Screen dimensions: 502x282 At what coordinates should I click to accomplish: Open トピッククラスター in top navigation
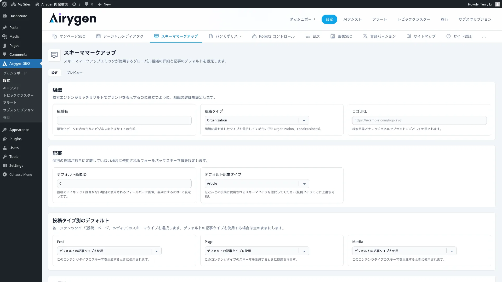coord(414,19)
